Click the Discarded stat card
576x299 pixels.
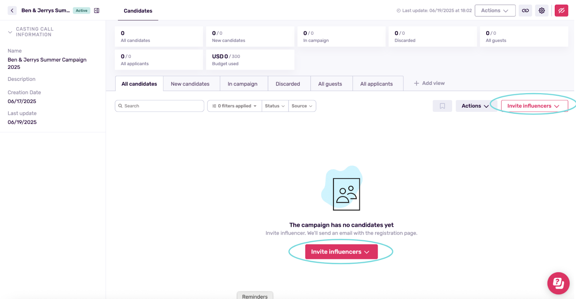coord(433,36)
